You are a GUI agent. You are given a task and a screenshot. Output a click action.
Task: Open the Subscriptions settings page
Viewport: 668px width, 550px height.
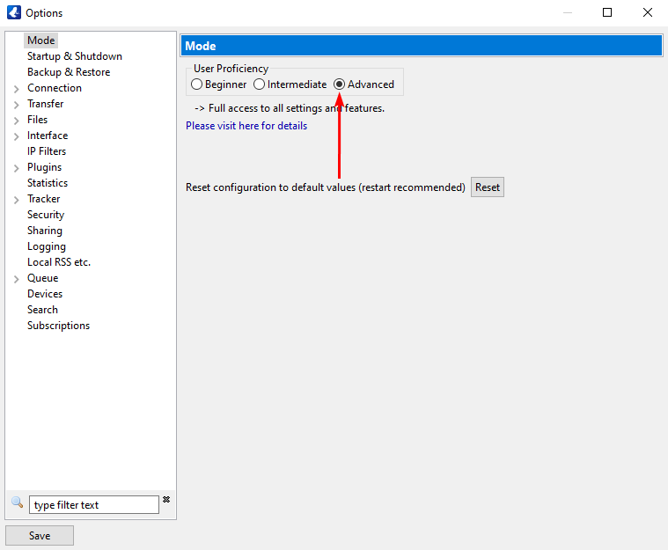58,326
